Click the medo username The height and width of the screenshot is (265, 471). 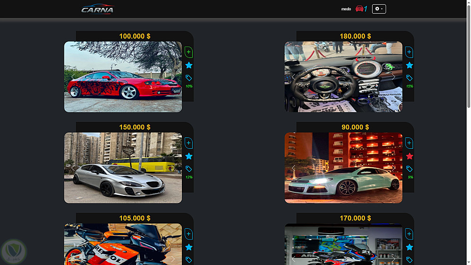tap(346, 9)
